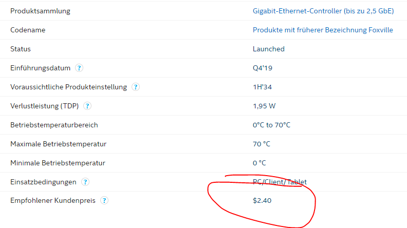Viewport: 407px width, 228px height.
Task: Follow the Foxville codename products link
Action: click(323, 30)
